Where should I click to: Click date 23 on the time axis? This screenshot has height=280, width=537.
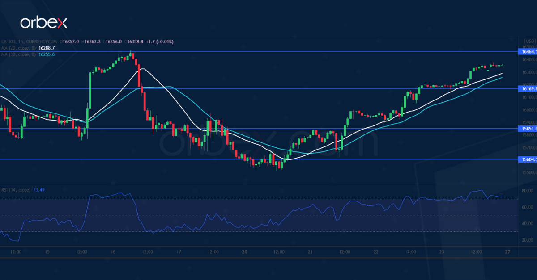click(x=442, y=252)
